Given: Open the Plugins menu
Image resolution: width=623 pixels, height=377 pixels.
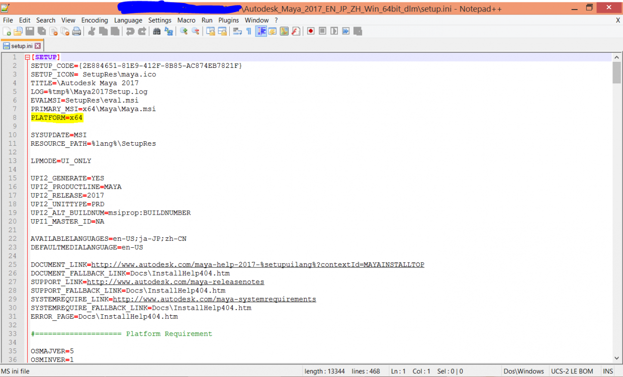Looking at the screenshot, I should [229, 20].
